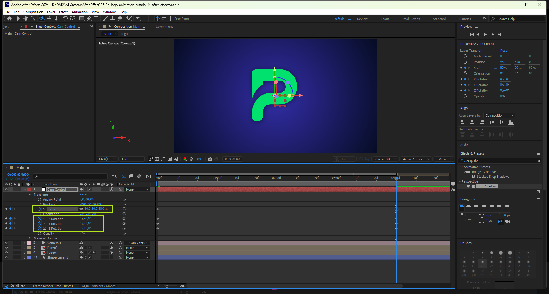
Task: Open the viewer resolution Full dropdown
Action: [132, 159]
